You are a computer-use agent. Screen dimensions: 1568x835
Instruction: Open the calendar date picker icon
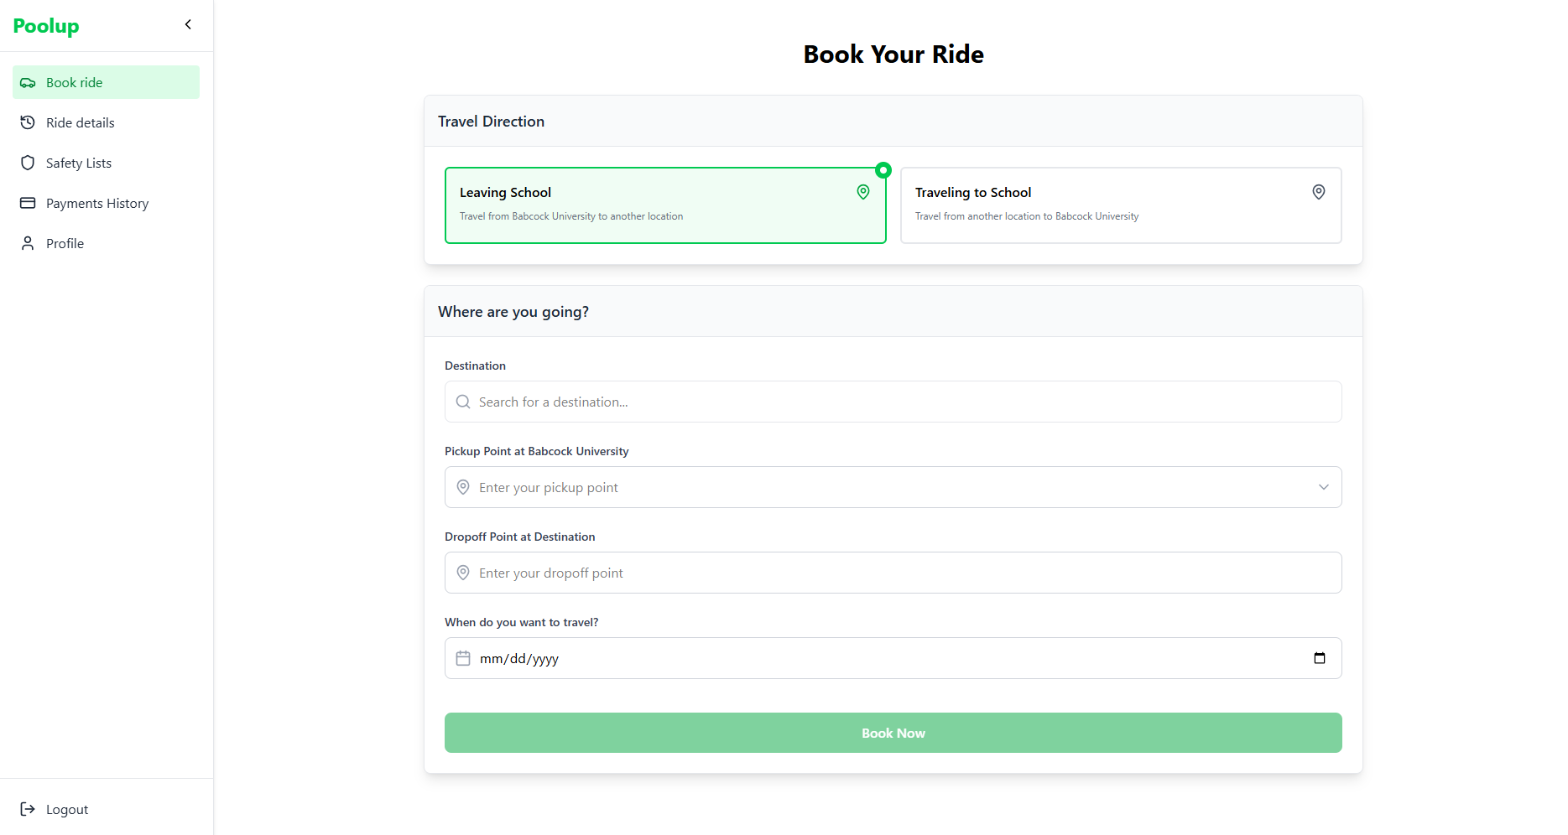point(1319,658)
